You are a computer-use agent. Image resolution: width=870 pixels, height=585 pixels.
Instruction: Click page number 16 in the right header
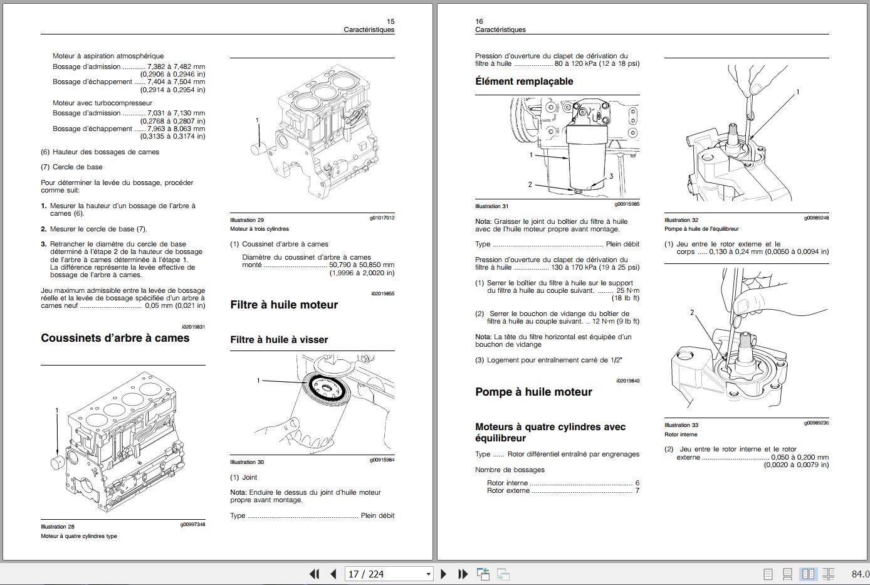pos(480,21)
